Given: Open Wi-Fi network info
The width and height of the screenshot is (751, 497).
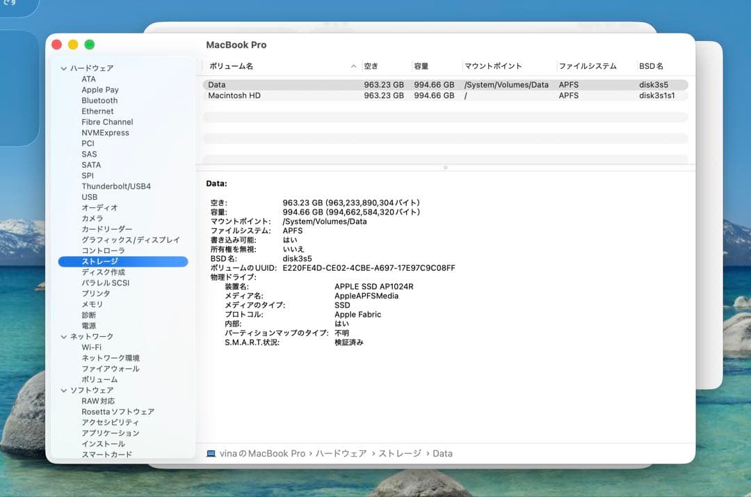Looking at the screenshot, I should click(92, 347).
